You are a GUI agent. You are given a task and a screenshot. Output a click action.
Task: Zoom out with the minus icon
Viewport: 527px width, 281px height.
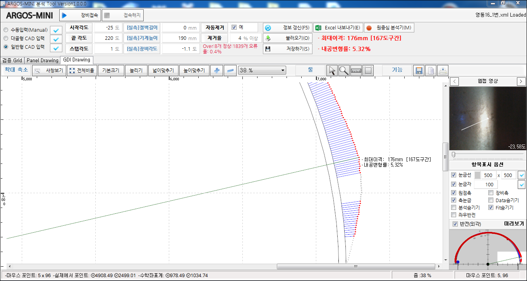tap(230, 70)
